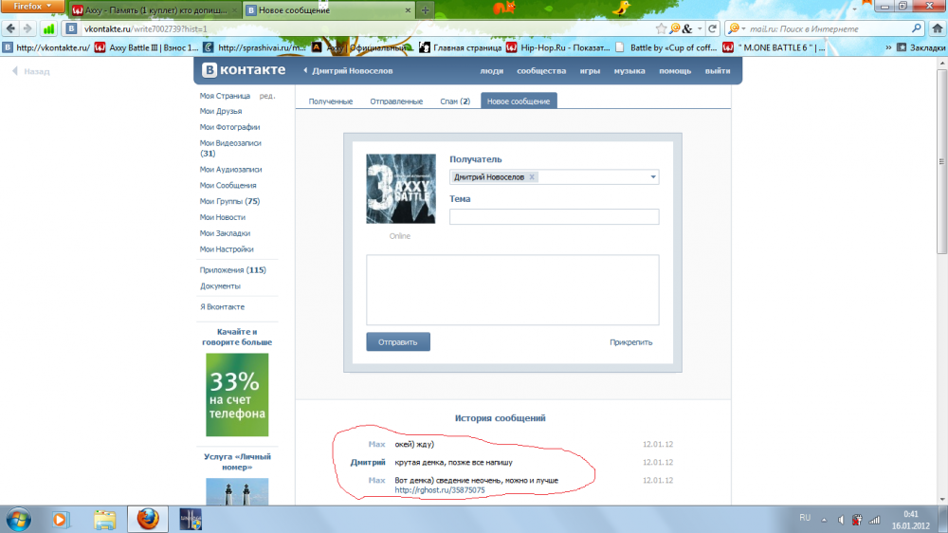Image resolution: width=948 pixels, height=533 pixels.
Task: Open Firefox home page icon
Action: [x=938, y=28]
